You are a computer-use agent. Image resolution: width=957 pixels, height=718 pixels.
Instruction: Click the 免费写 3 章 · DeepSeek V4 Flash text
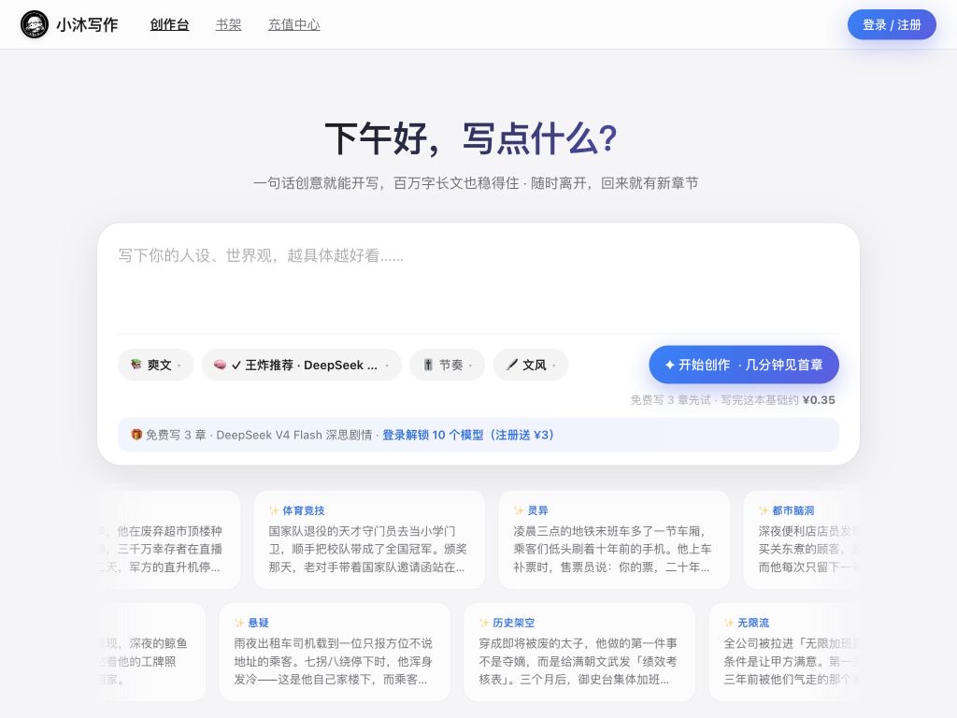(259, 435)
